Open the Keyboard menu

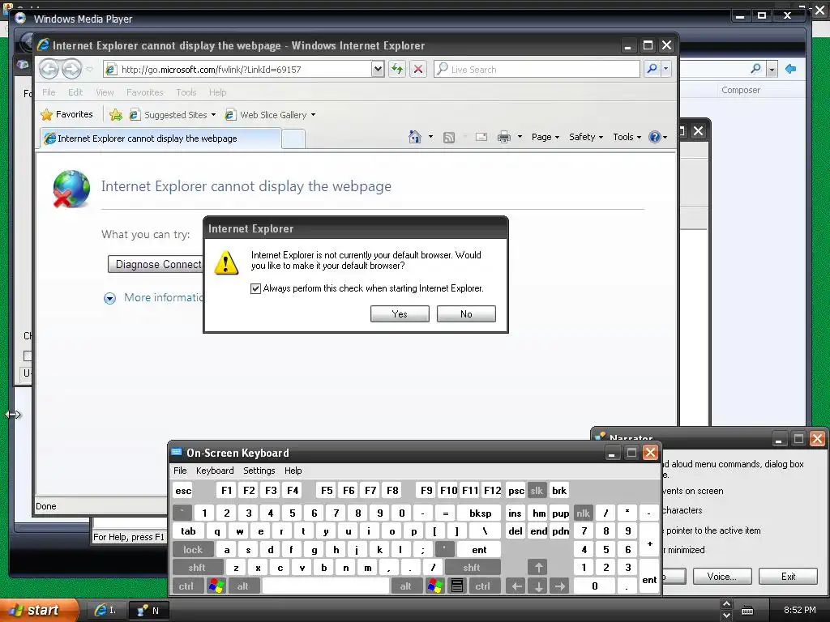click(x=215, y=471)
